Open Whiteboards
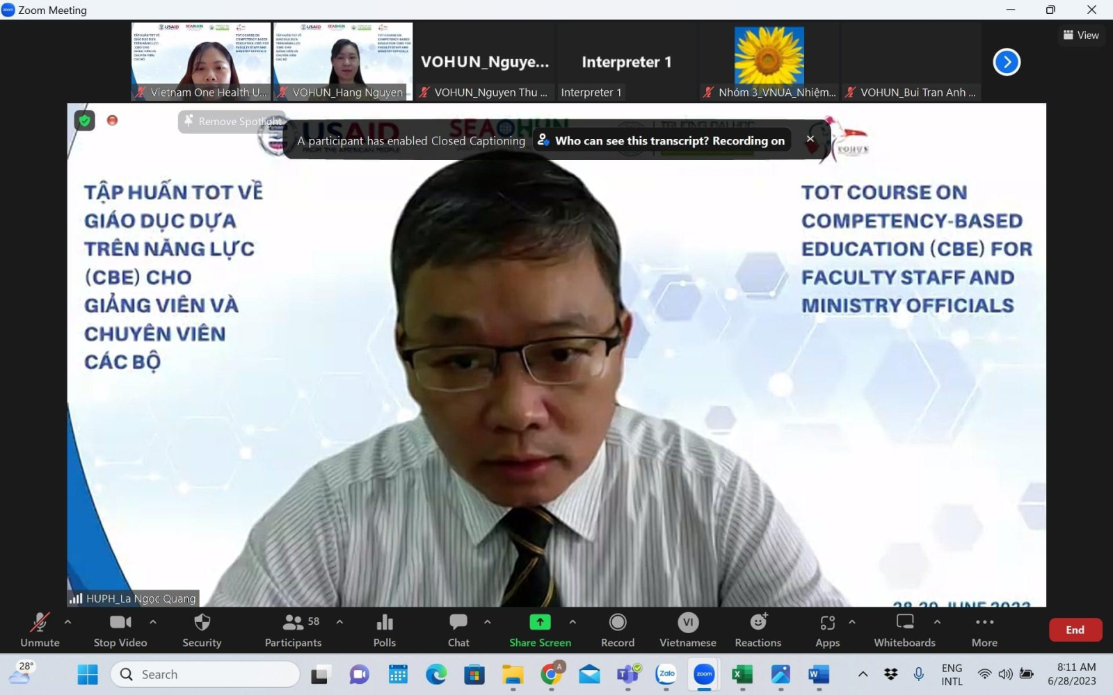Screen dimensions: 1113x695 pyautogui.click(x=905, y=630)
